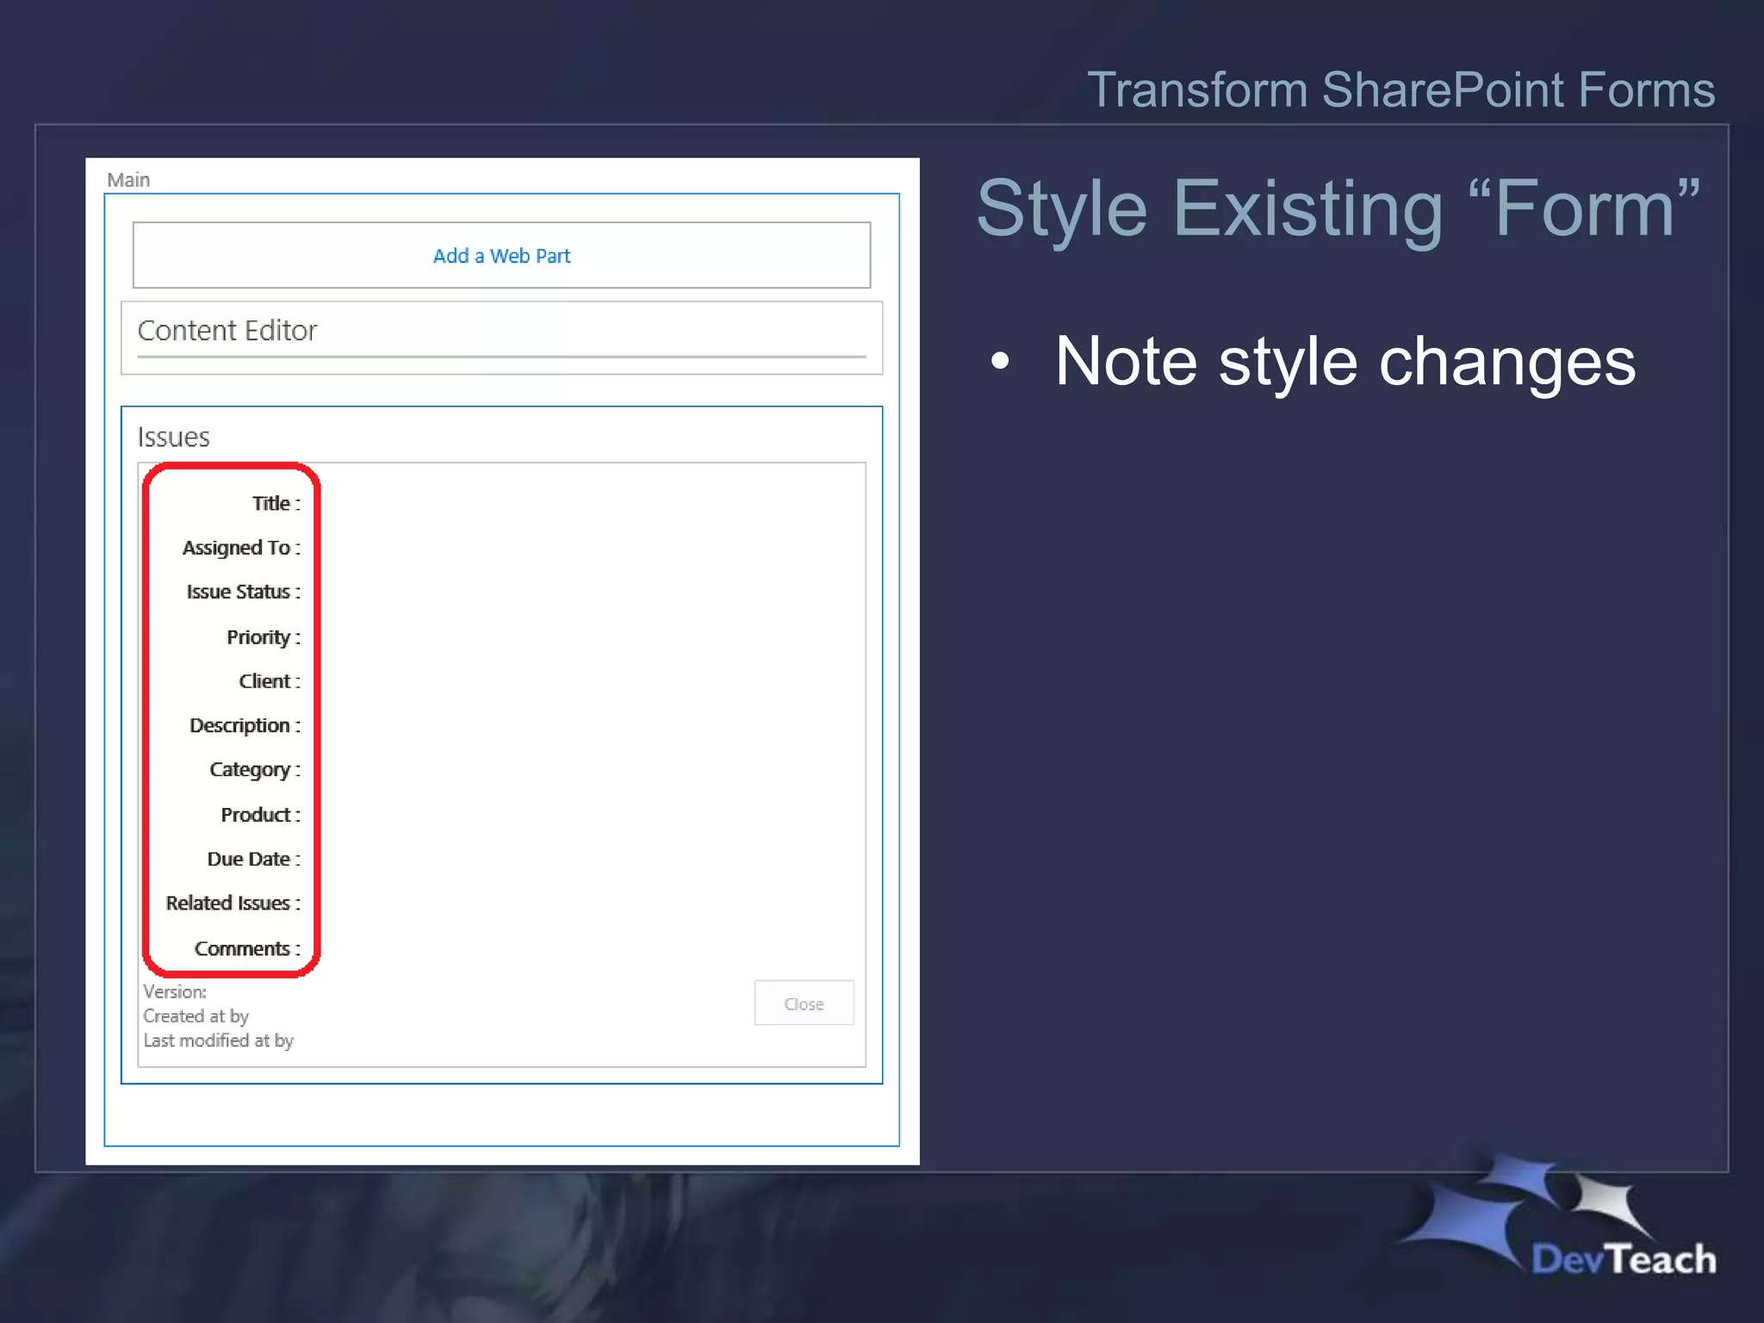
Task: Click the Created at by text
Action: point(196,1016)
